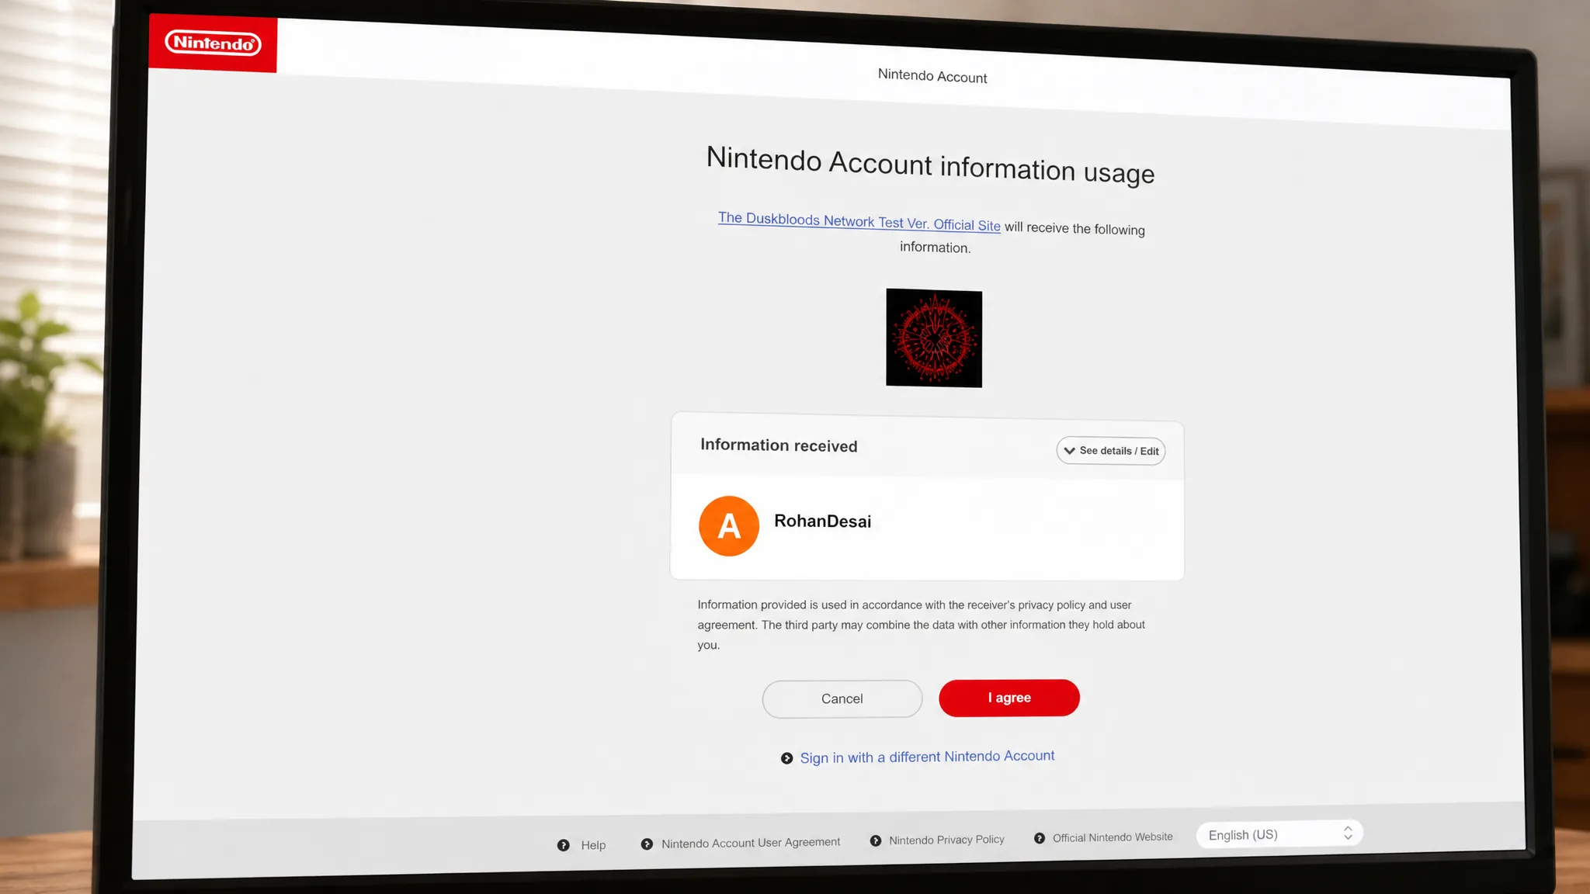Click the Nintendo Account header title
Screen dimensions: 1590x894
932,76
